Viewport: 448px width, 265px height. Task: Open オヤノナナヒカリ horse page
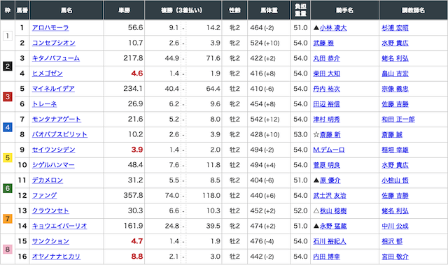click(x=56, y=257)
